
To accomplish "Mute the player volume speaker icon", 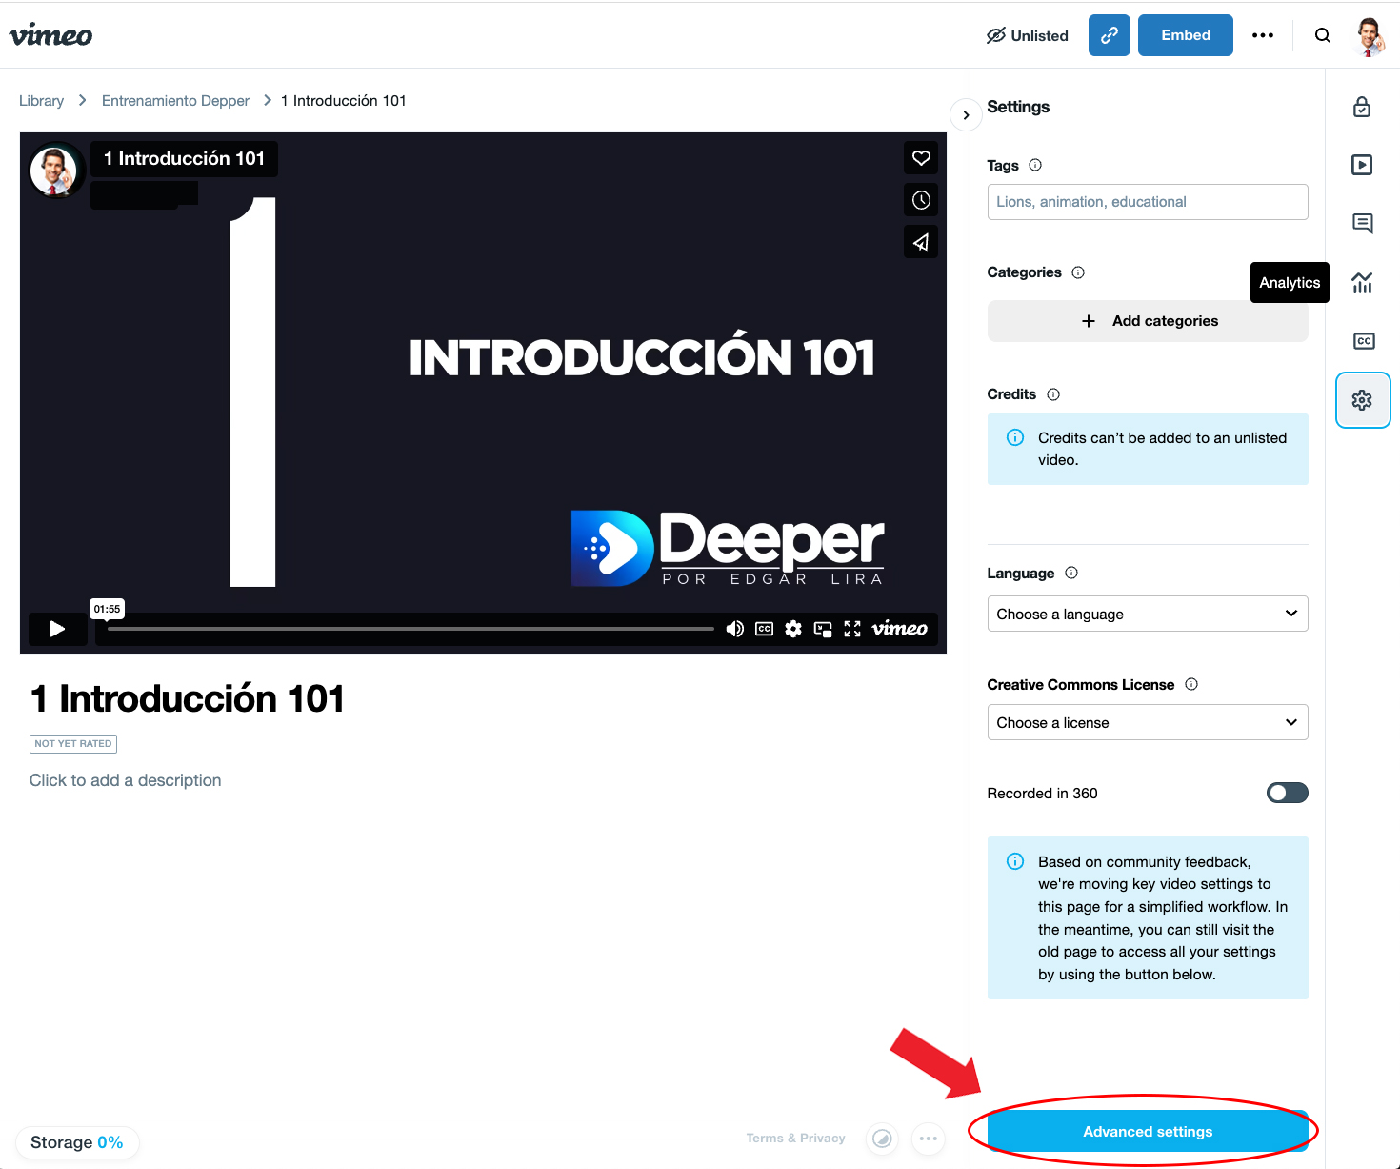I will (x=734, y=629).
